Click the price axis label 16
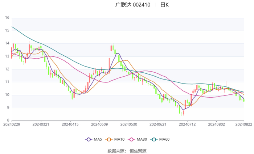 [x=7, y=18]
